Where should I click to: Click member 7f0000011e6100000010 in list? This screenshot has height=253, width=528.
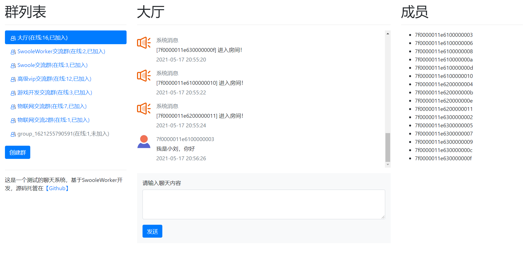[444, 76]
